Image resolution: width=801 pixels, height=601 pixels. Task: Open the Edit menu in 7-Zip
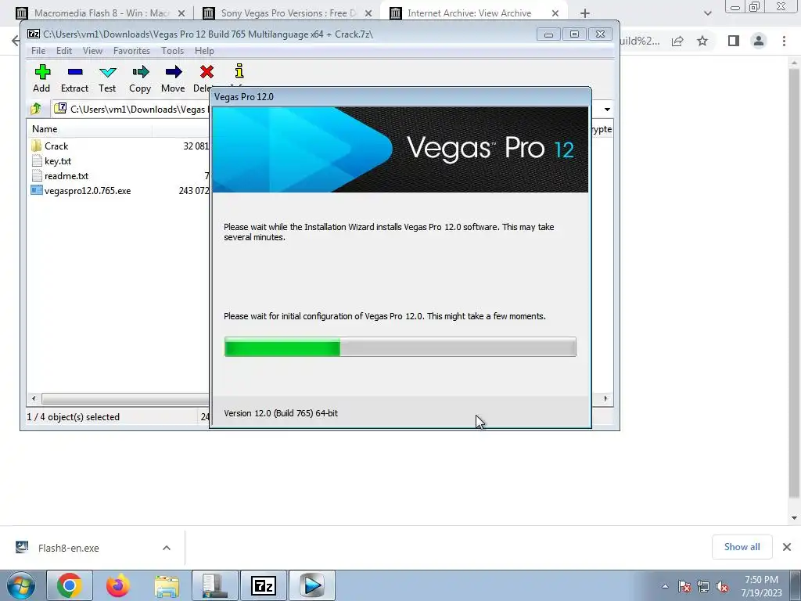coord(64,51)
